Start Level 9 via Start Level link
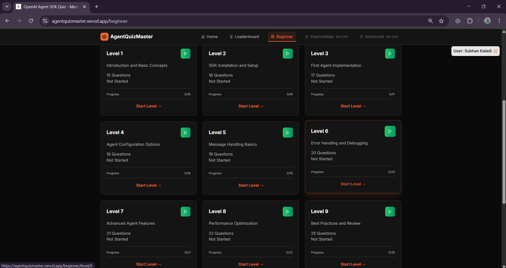The image size is (506, 268). click(x=353, y=264)
